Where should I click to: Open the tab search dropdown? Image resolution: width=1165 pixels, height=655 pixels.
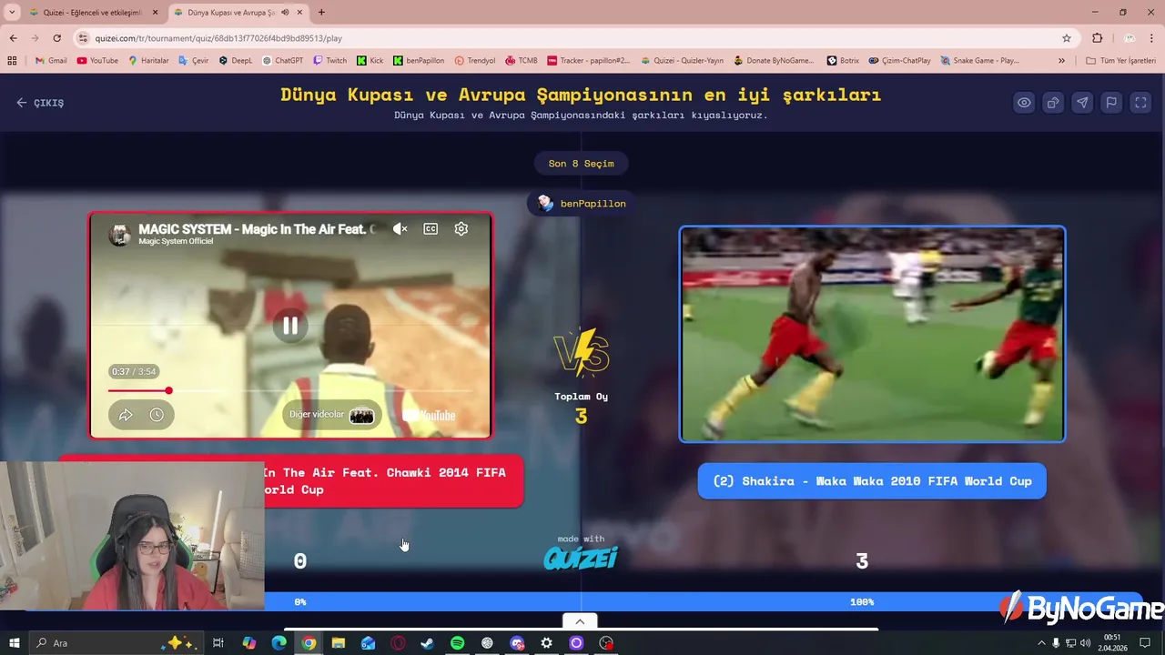tap(12, 13)
